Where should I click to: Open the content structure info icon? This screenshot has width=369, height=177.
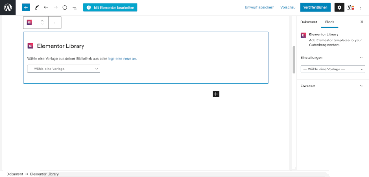[x=65, y=7]
